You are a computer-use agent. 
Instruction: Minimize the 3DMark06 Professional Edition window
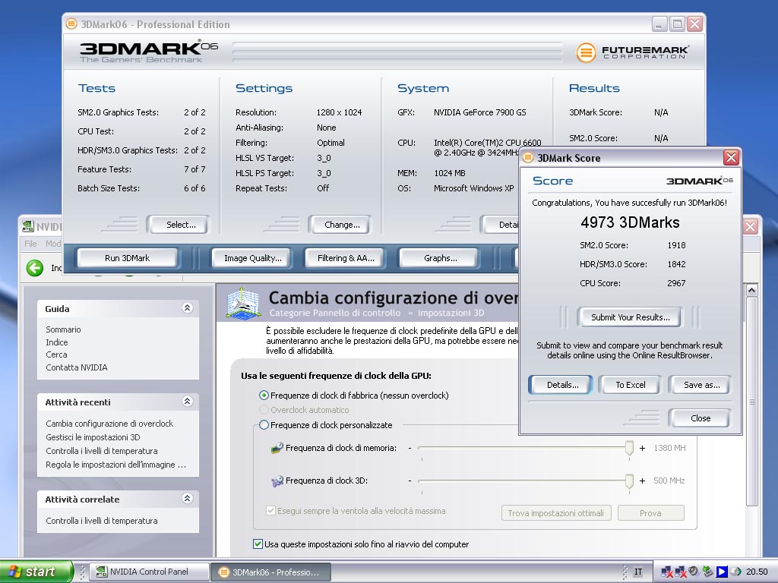click(x=659, y=24)
